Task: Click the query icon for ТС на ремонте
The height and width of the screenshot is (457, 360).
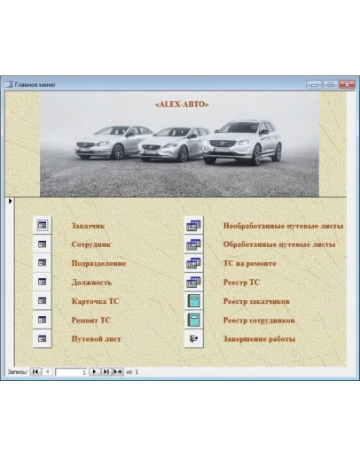Action: 194,263
